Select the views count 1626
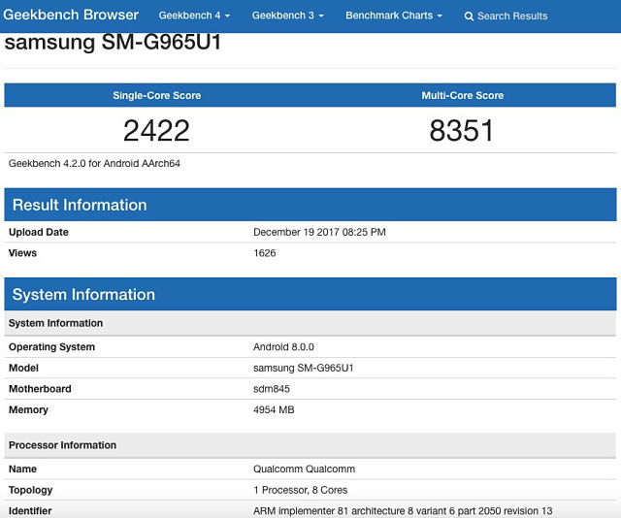Viewport: 621px width, 518px height. [x=265, y=253]
